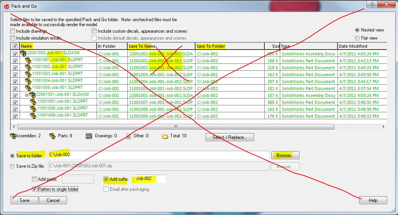Sort by the Type column header

[x=308, y=46]
